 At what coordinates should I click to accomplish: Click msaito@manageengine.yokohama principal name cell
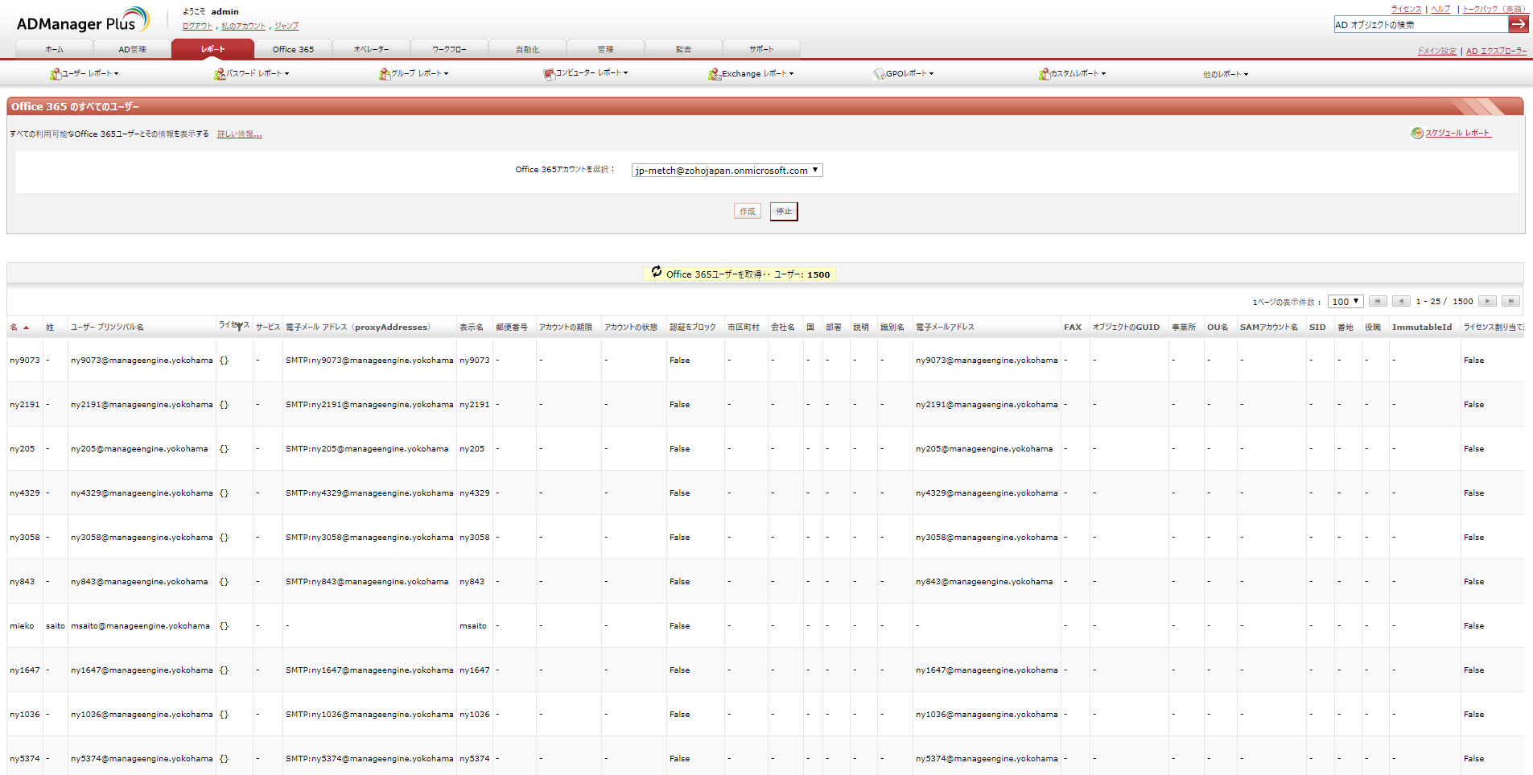[x=140, y=625]
